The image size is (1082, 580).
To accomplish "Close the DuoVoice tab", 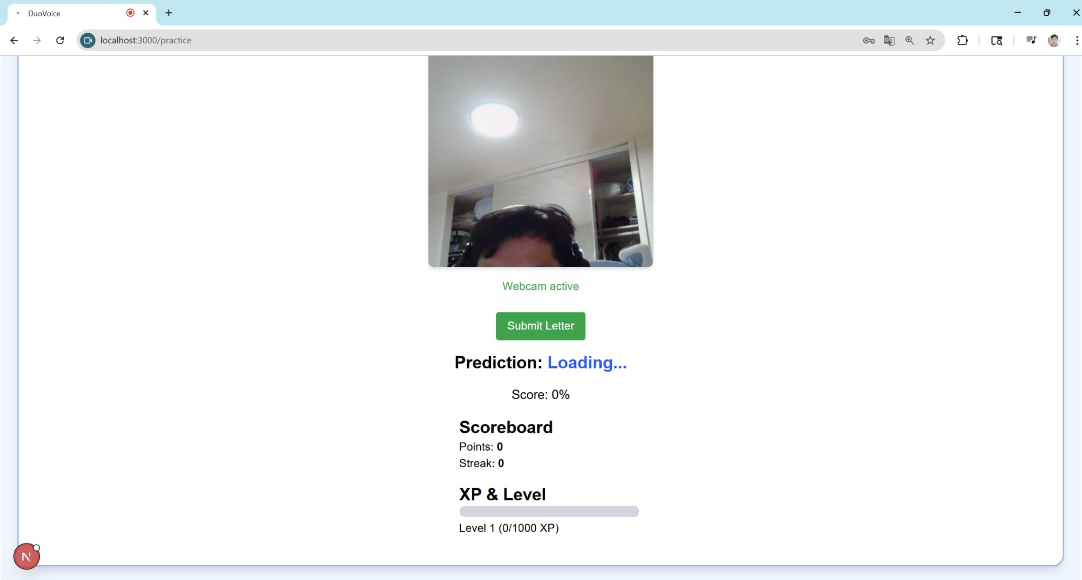I will [146, 13].
